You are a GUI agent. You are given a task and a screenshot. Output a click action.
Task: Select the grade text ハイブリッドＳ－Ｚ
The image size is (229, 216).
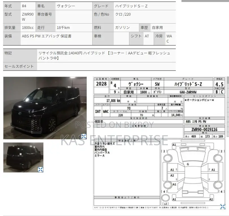click(131, 6)
